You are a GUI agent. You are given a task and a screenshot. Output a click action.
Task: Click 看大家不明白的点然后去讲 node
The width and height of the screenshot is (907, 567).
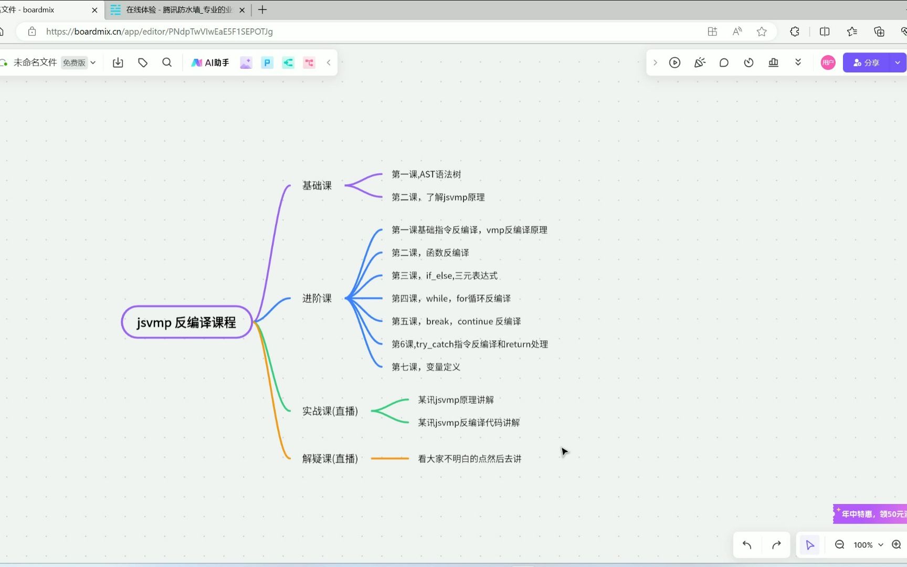click(470, 459)
